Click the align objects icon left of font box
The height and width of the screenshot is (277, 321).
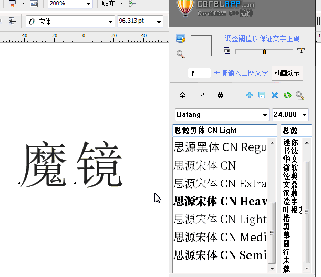[x=12, y=22]
